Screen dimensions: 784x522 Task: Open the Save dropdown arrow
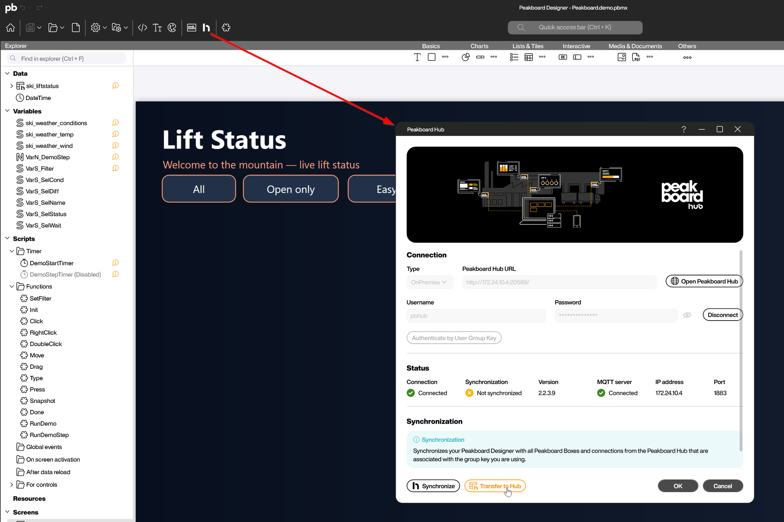point(39,27)
